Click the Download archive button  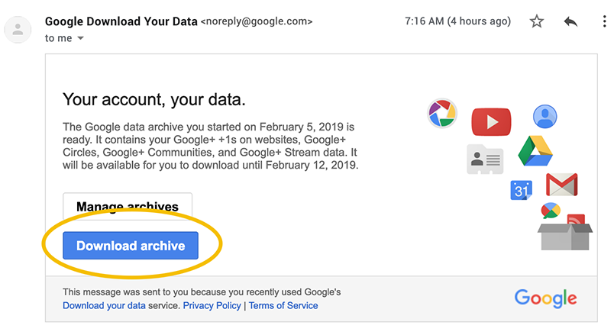point(131,246)
